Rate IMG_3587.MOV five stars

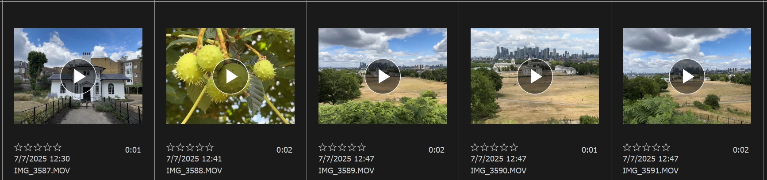pos(57,147)
